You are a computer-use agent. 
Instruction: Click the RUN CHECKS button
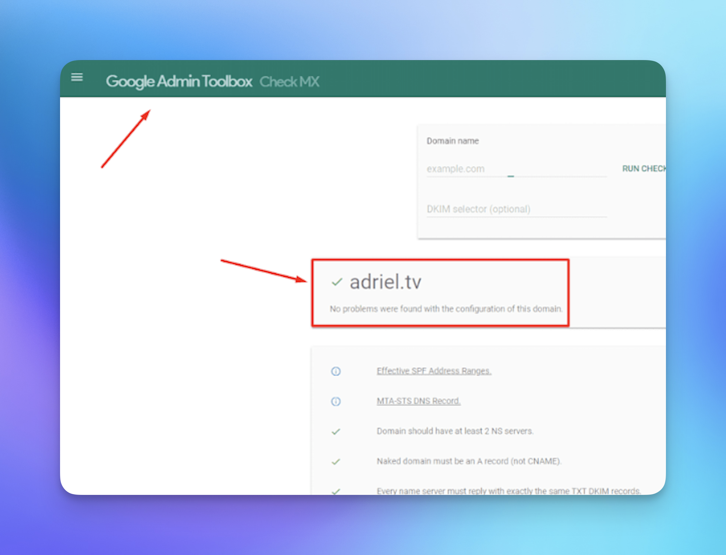(644, 168)
